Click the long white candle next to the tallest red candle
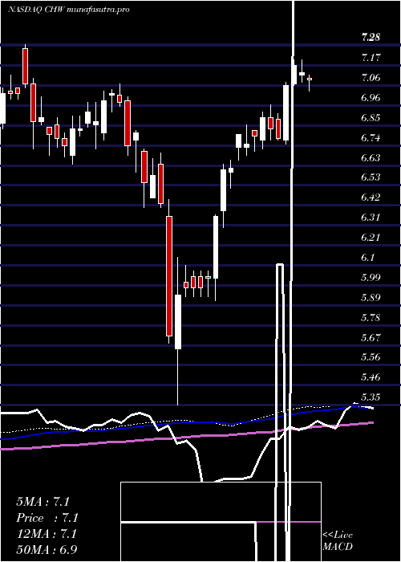 coord(178,322)
